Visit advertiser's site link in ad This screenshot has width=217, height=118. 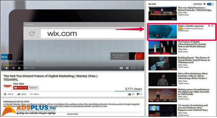click(x=28, y=61)
